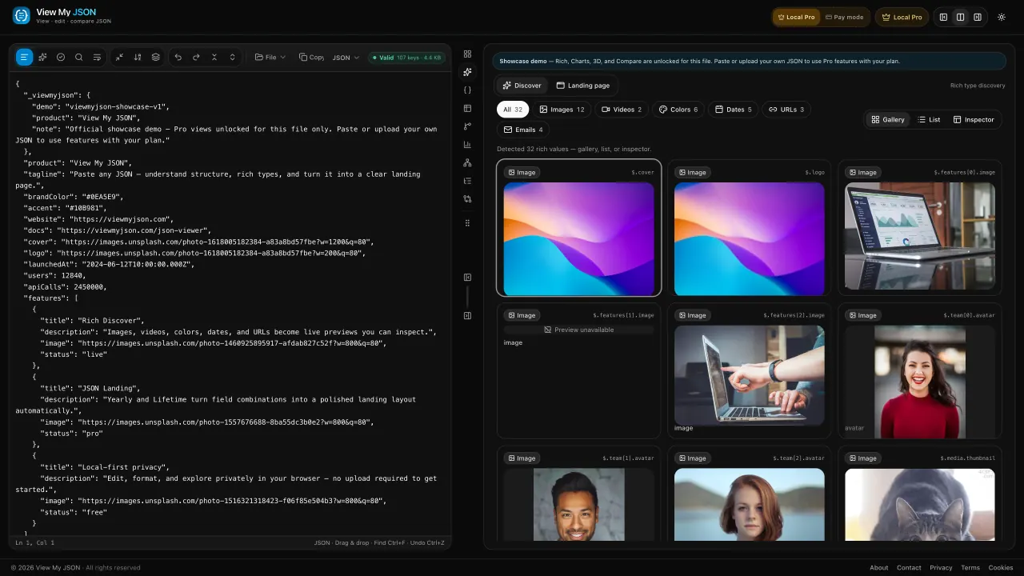Open the Contact link in the footer
The image size is (1024, 576).
pyautogui.click(x=909, y=568)
